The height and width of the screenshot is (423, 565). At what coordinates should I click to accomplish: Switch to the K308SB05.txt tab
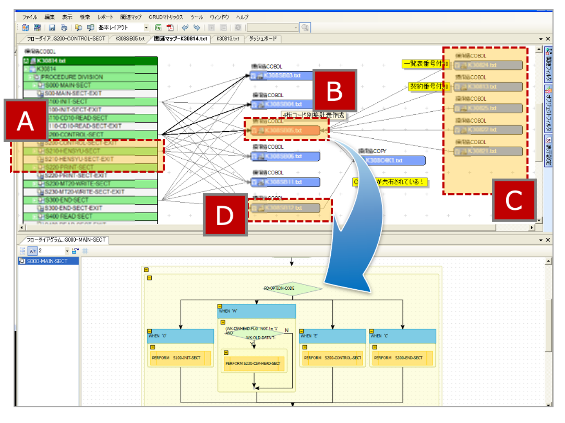[130, 39]
